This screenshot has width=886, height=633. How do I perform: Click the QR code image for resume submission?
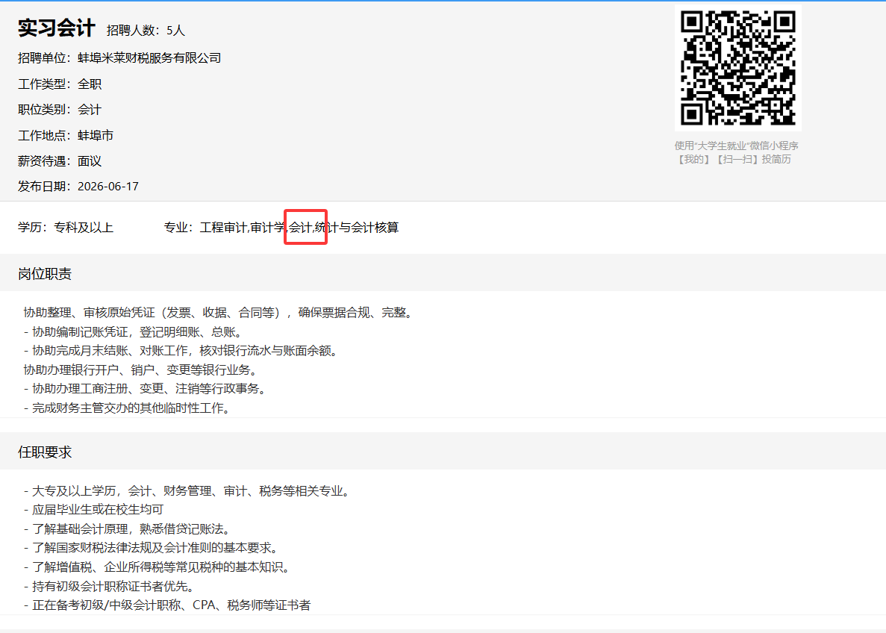pyautogui.click(x=738, y=68)
